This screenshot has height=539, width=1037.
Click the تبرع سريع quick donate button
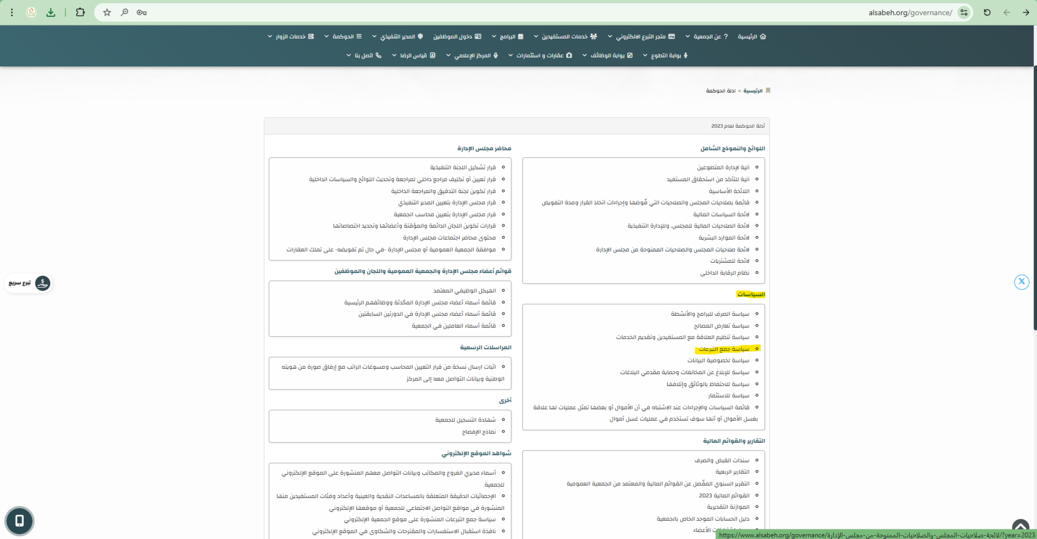click(x=29, y=283)
